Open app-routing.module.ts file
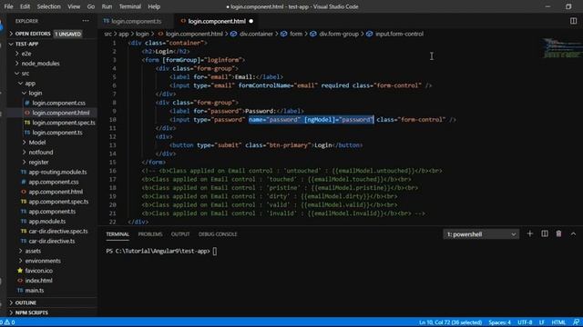583x327 pixels. point(57,172)
